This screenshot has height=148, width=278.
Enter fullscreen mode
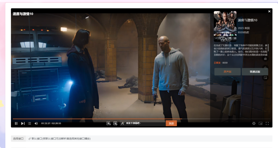(x=267, y=123)
